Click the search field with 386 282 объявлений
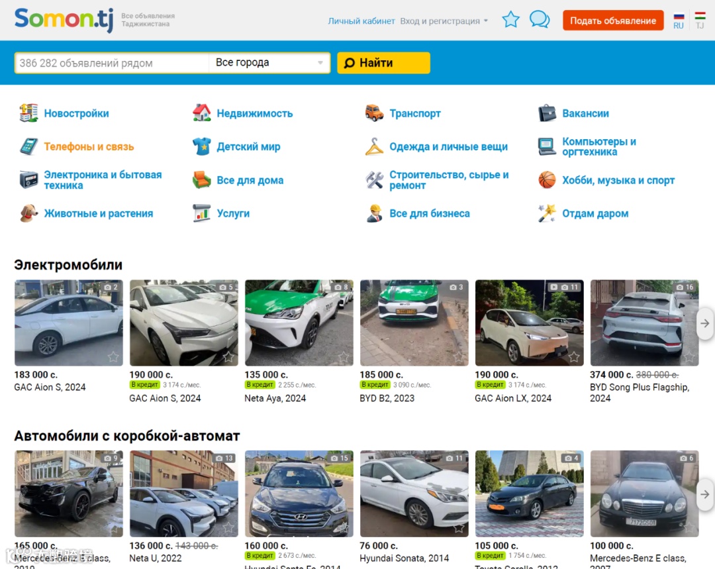Screen dimensions: 715x569 pyautogui.click(x=112, y=62)
